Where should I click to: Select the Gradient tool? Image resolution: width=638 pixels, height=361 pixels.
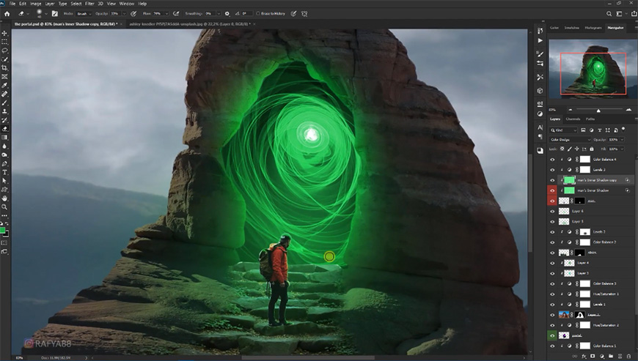tap(4, 137)
